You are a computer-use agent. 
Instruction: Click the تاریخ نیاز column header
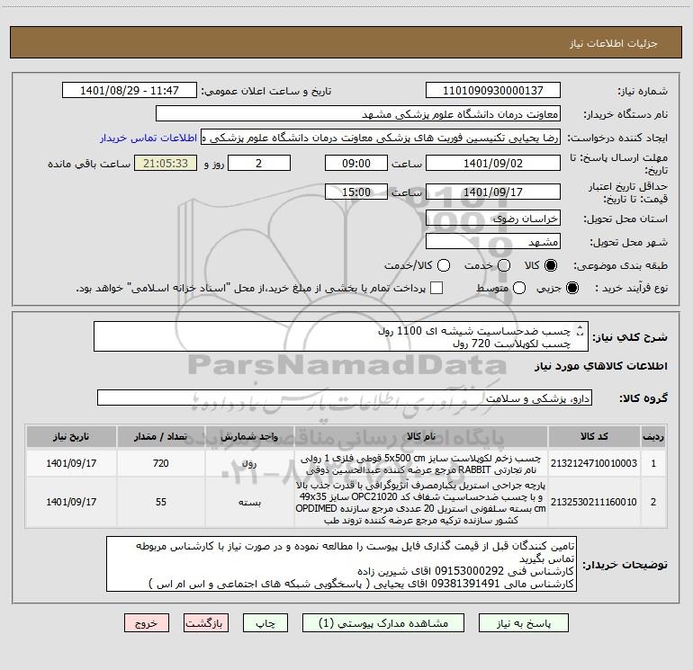pyautogui.click(x=71, y=436)
